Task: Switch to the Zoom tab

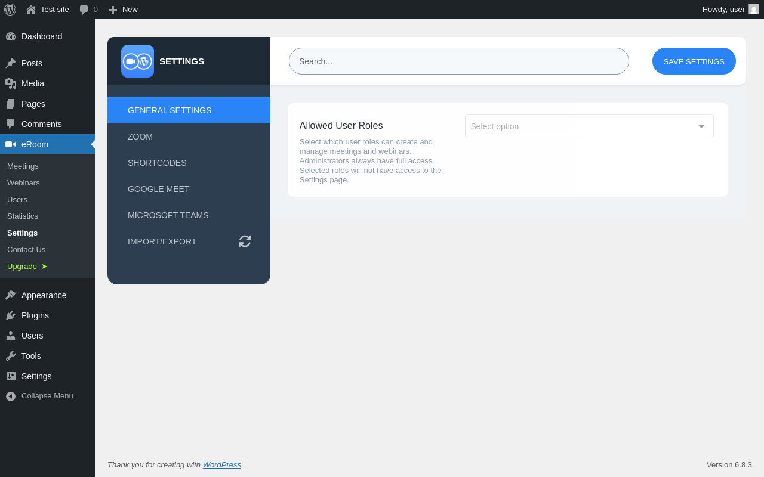Action: (189, 137)
